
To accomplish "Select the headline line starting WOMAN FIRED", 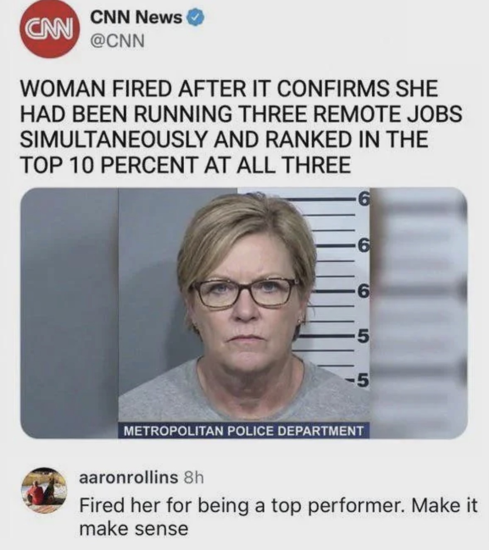I will [229, 89].
